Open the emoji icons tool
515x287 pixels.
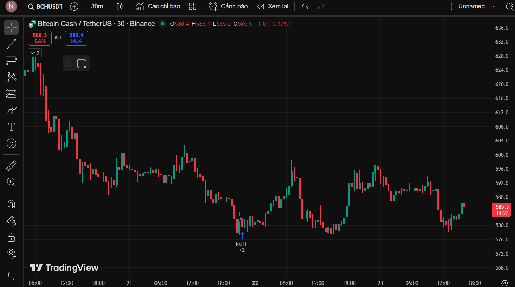coord(11,143)
